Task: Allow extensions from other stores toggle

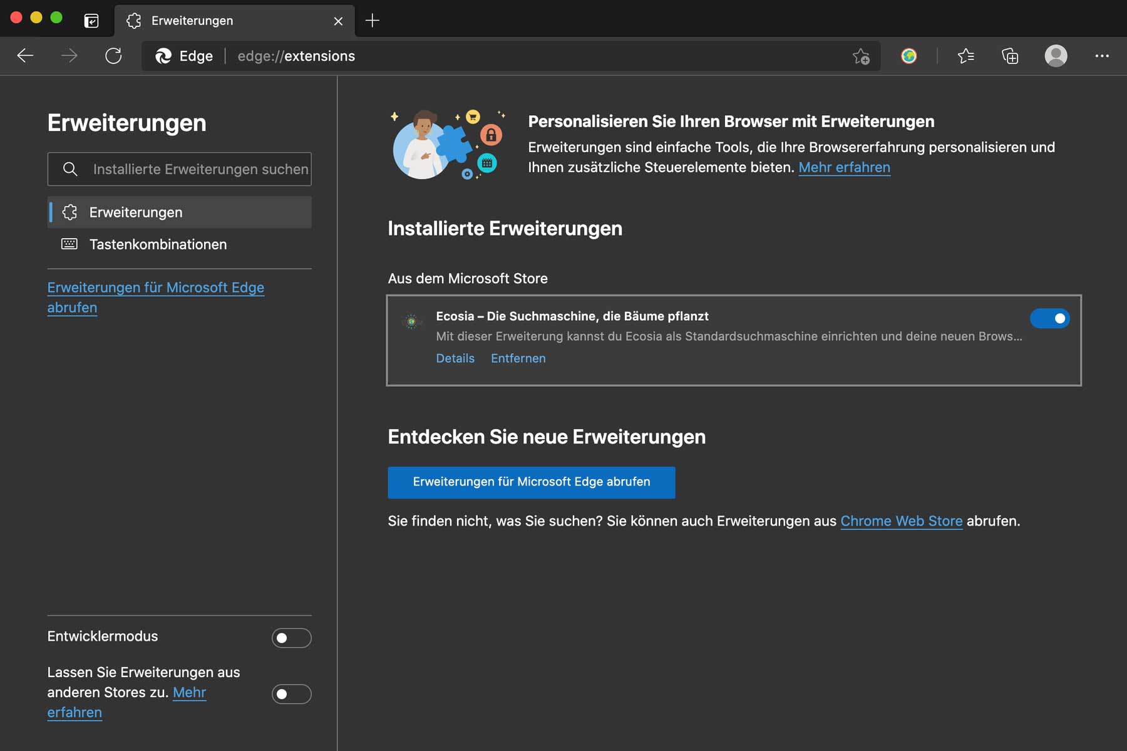Action: [291, 694]
